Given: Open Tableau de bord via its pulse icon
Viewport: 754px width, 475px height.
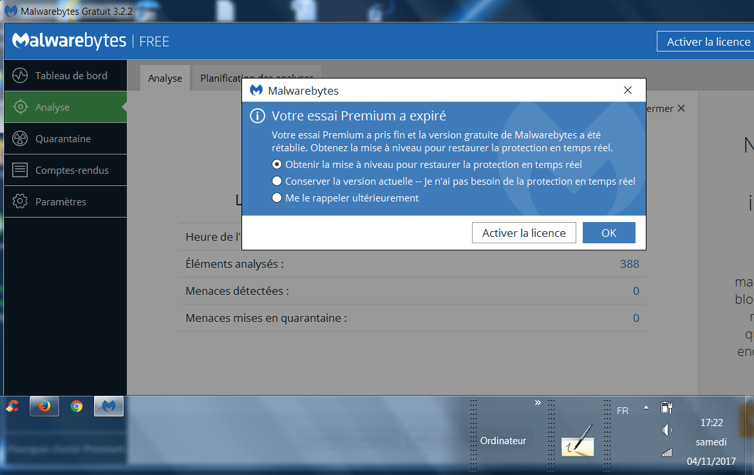Looking at the screenshot, I should pyautogui.click(x=20, y=75).
